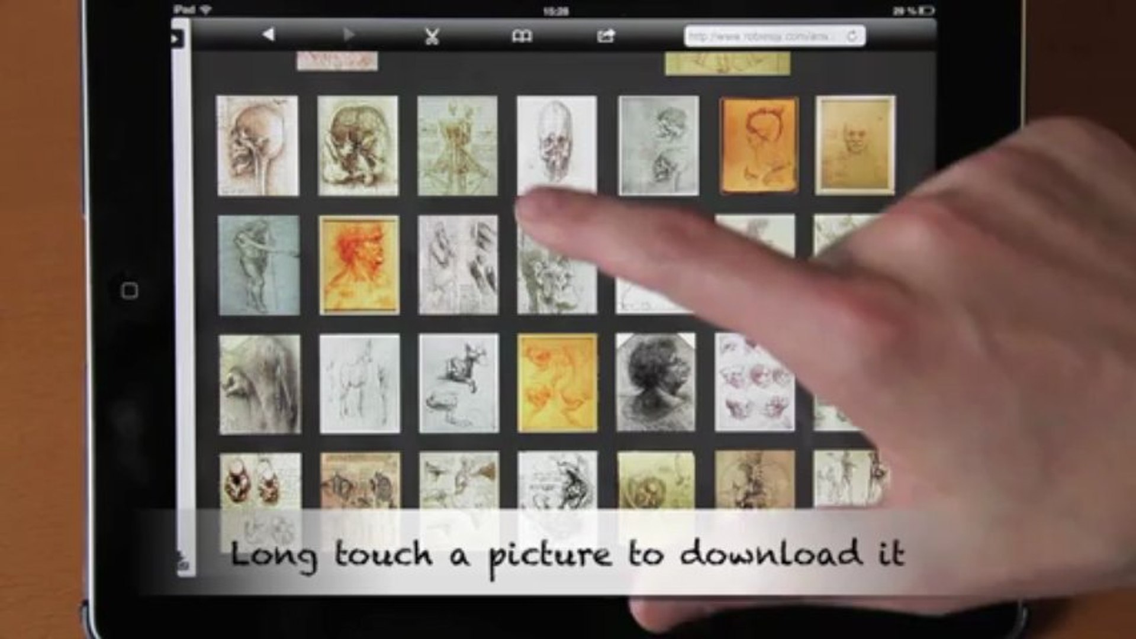Image resolution: width=1136 pixels, height=639 pixels.
Task: Select the blue-gray standing figure drawing
Action: click(x=259, y=265)
